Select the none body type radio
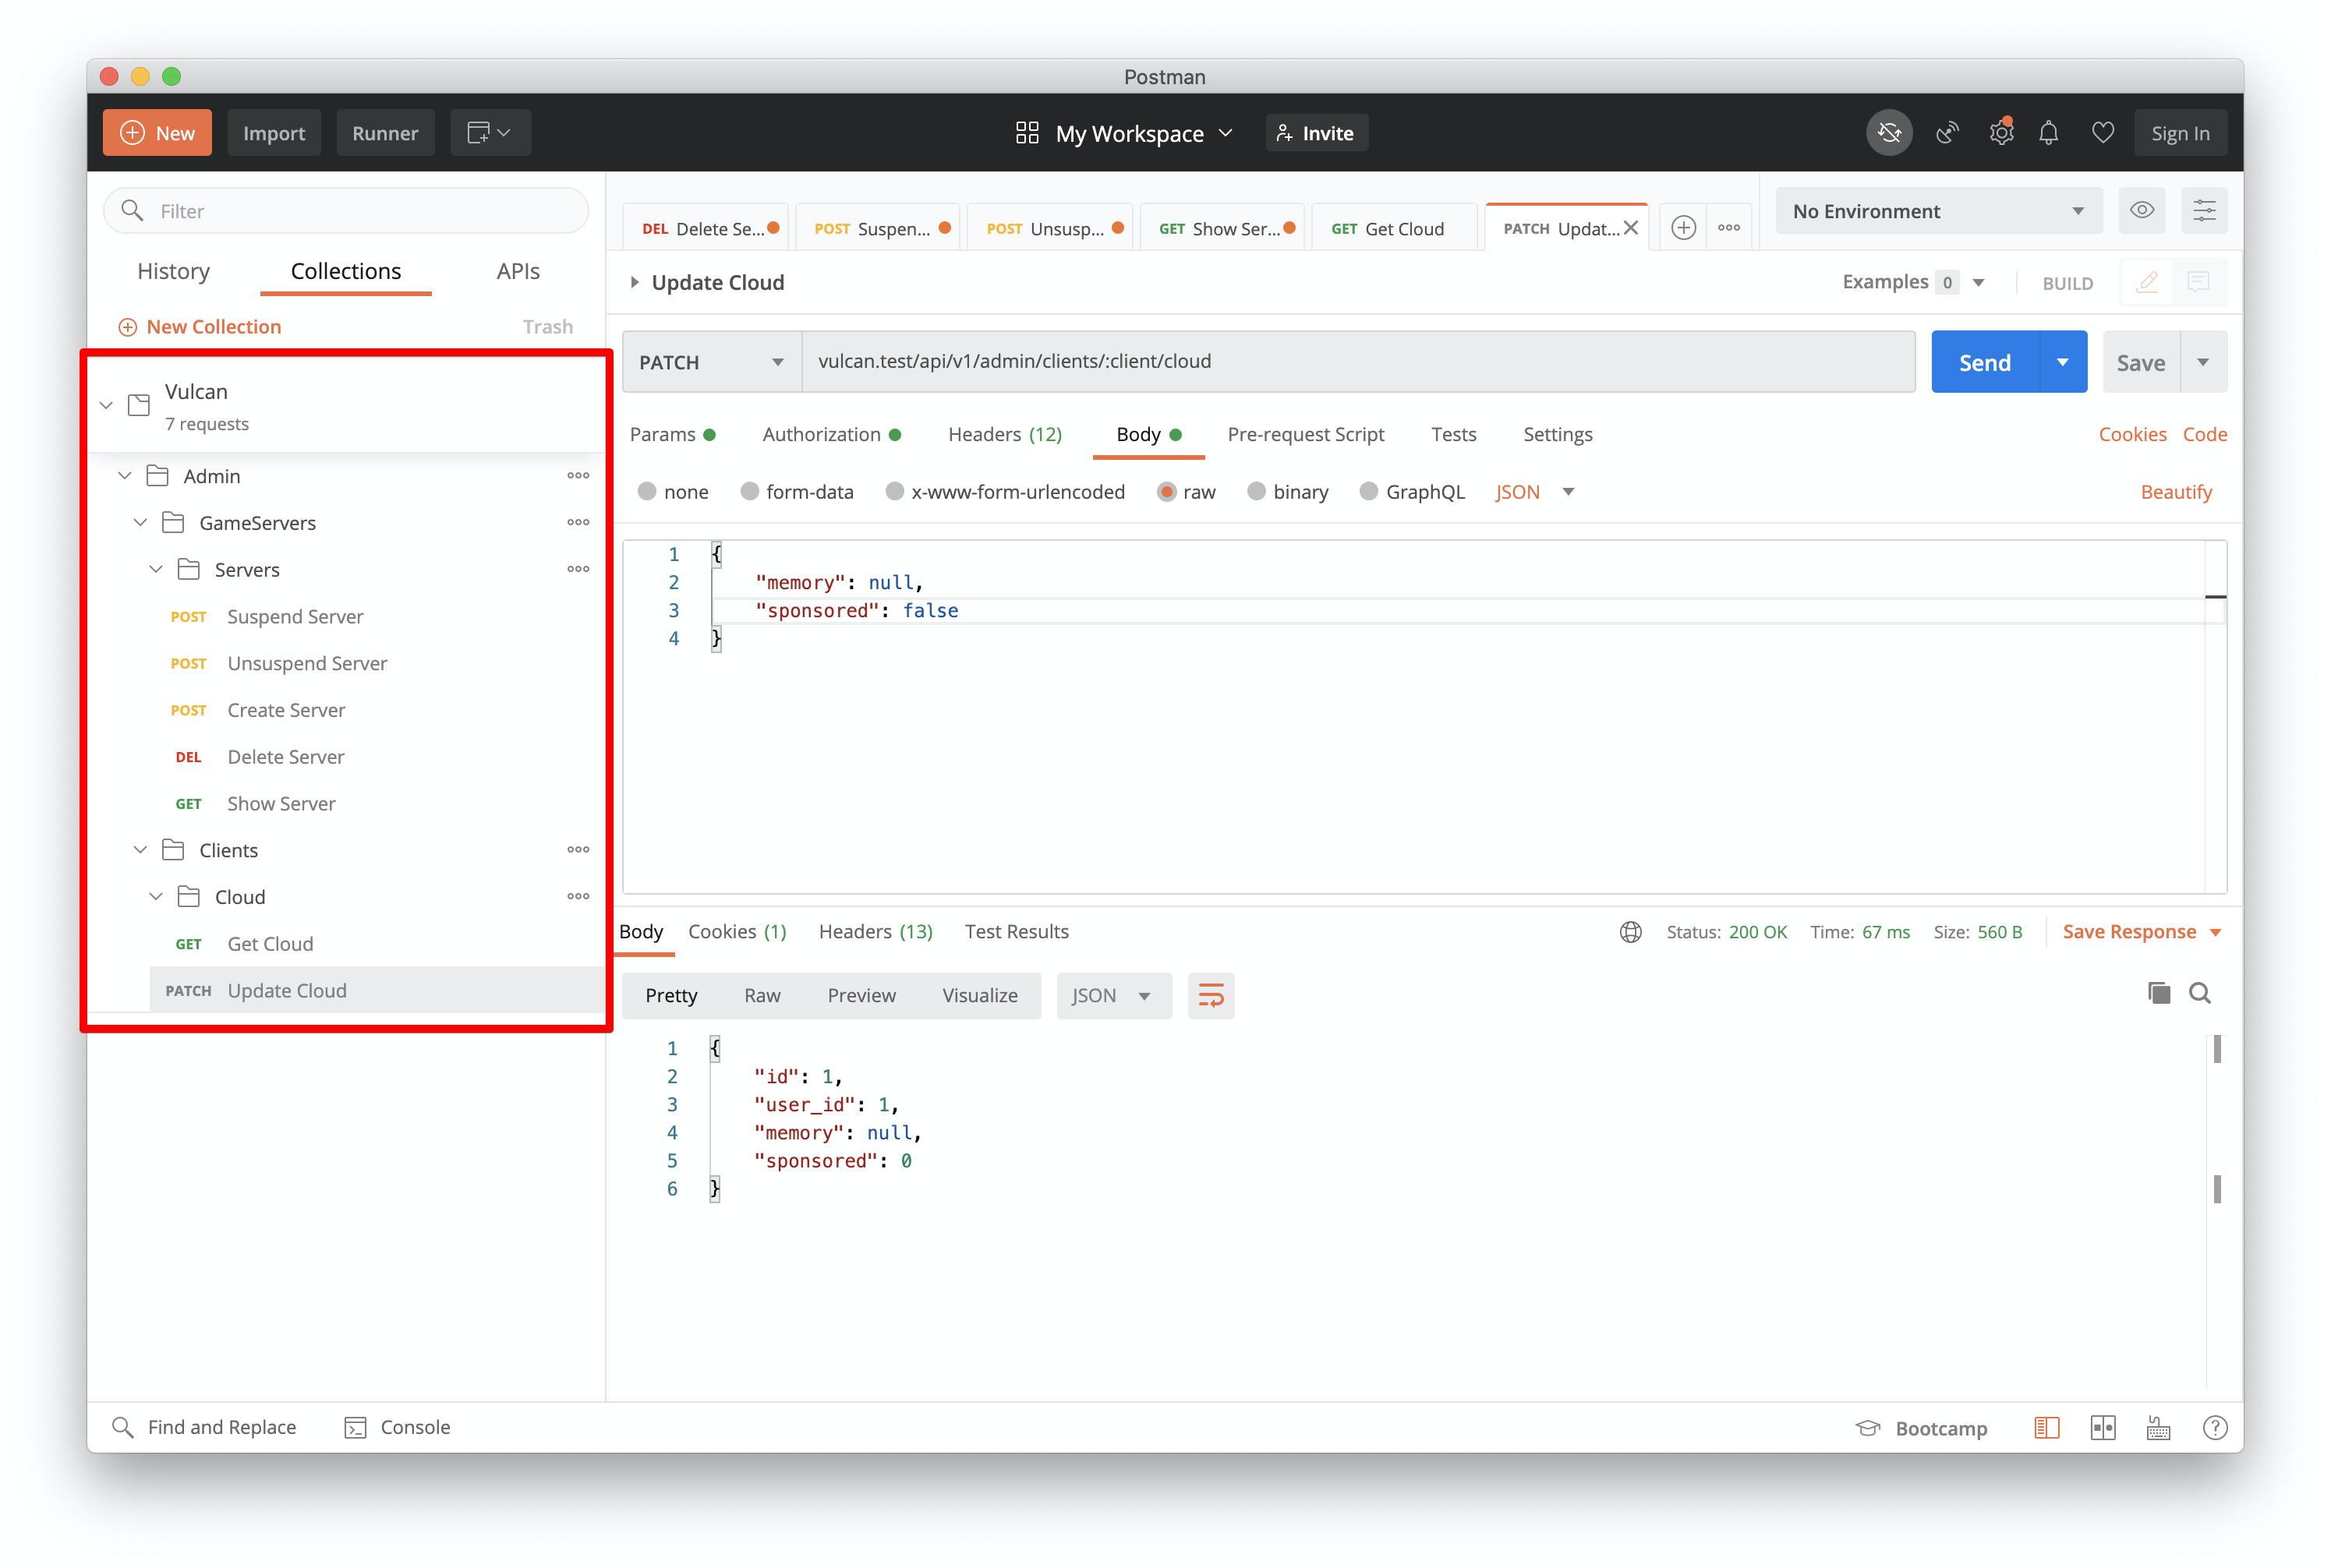The height and width of the screenshot is (1568, 2331). (x=647, y=492)
